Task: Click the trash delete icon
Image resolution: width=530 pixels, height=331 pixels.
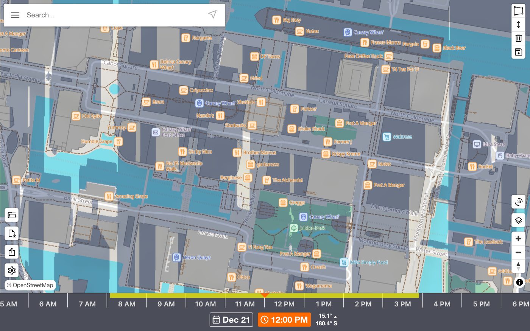Action: click(519, 38)
